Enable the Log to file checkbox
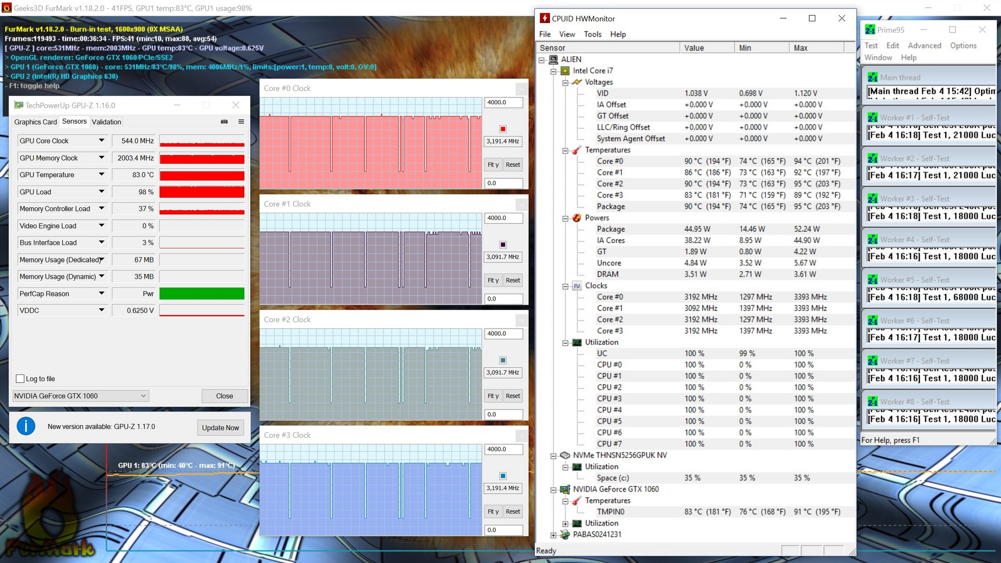Image resolution: width=1001 pixels, height=563 pixels. [20, 379]
